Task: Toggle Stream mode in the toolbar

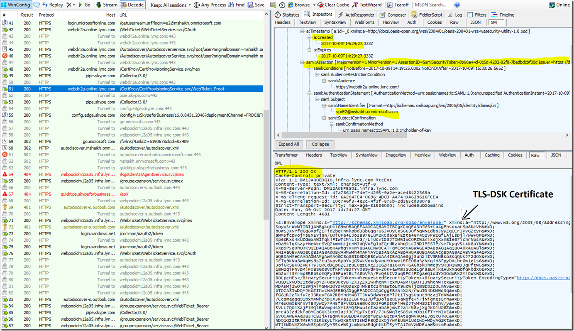Action: coord(107,5)
